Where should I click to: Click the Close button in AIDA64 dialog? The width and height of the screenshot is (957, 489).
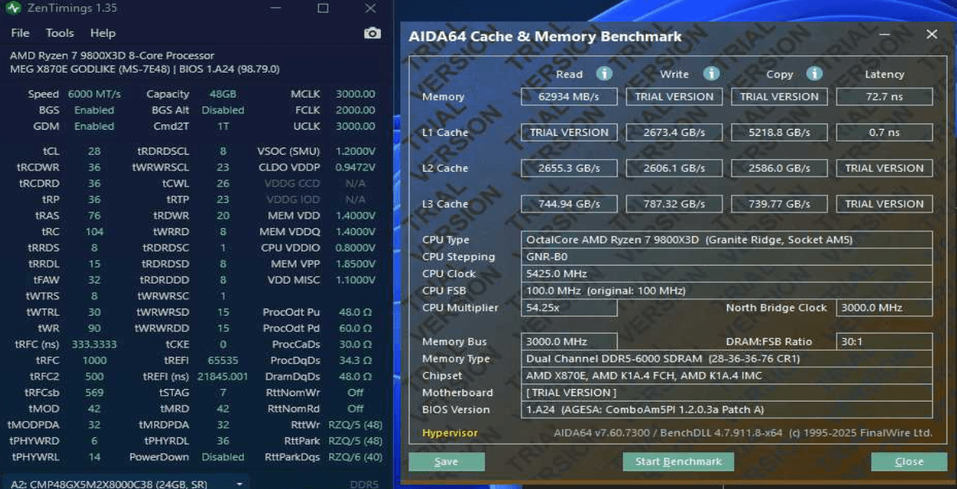pyautogui.click(x=909, y=462)
